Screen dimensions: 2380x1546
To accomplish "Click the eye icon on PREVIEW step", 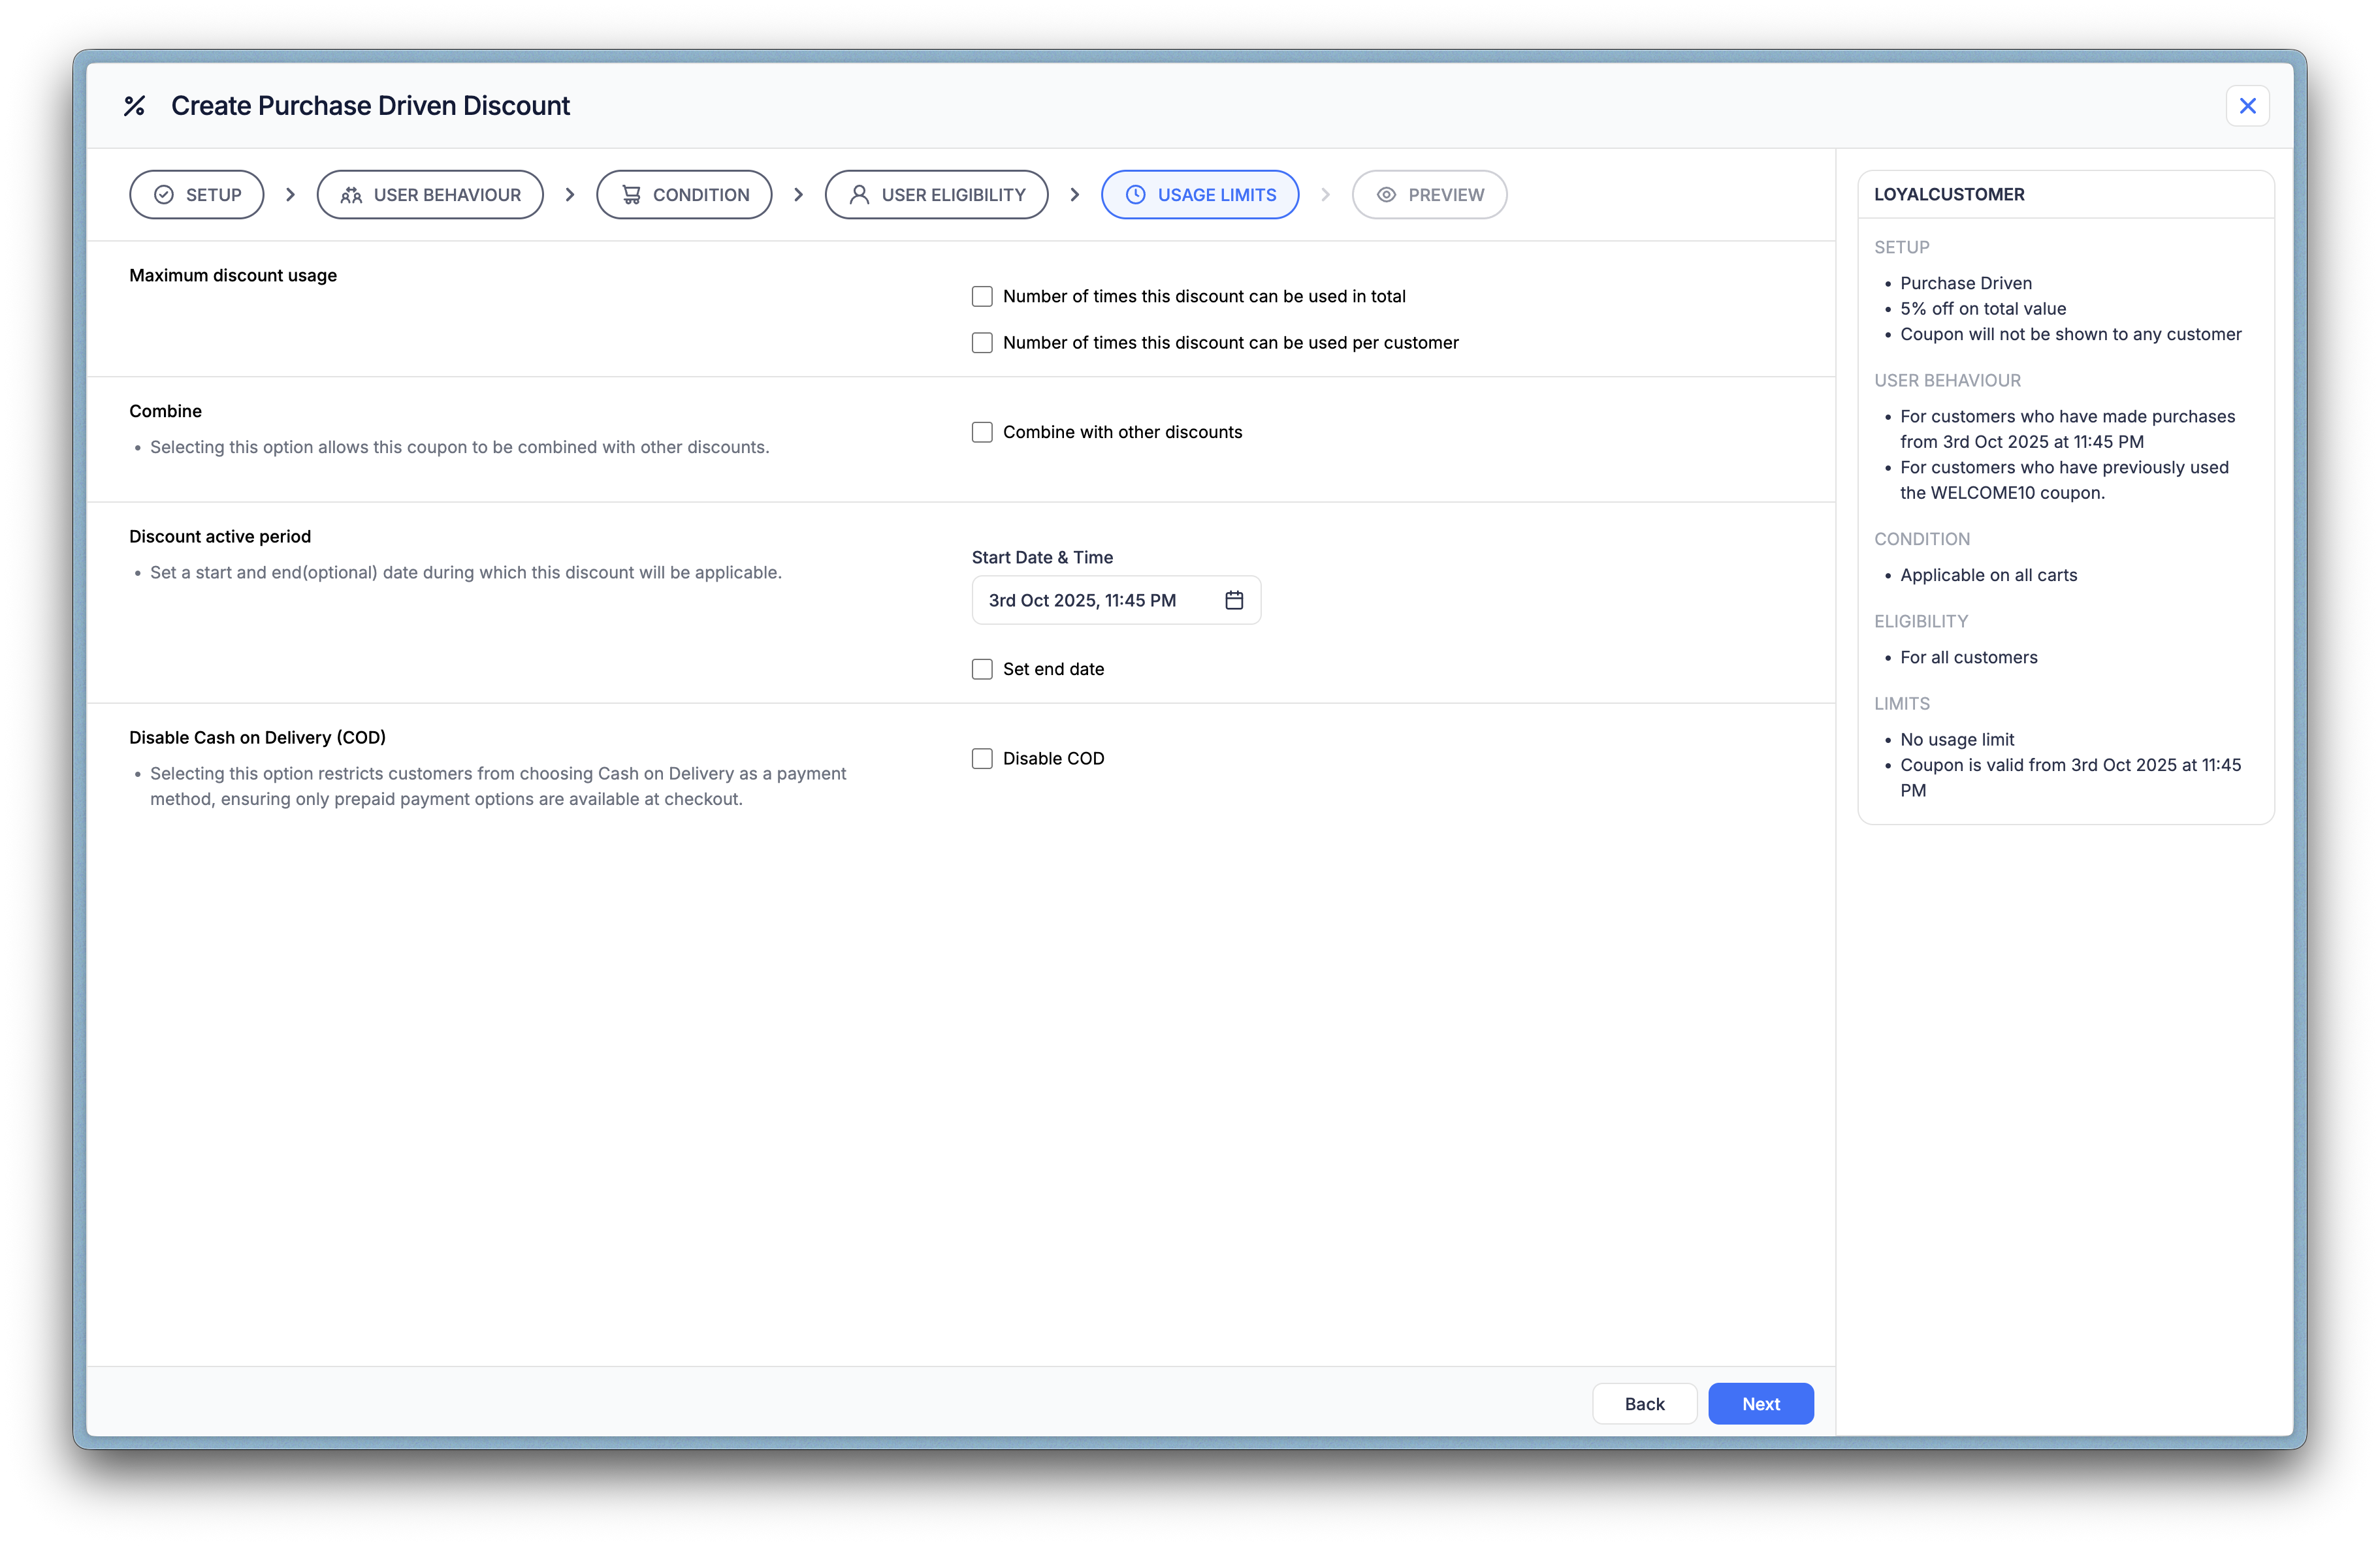I will pos(1386,195).
